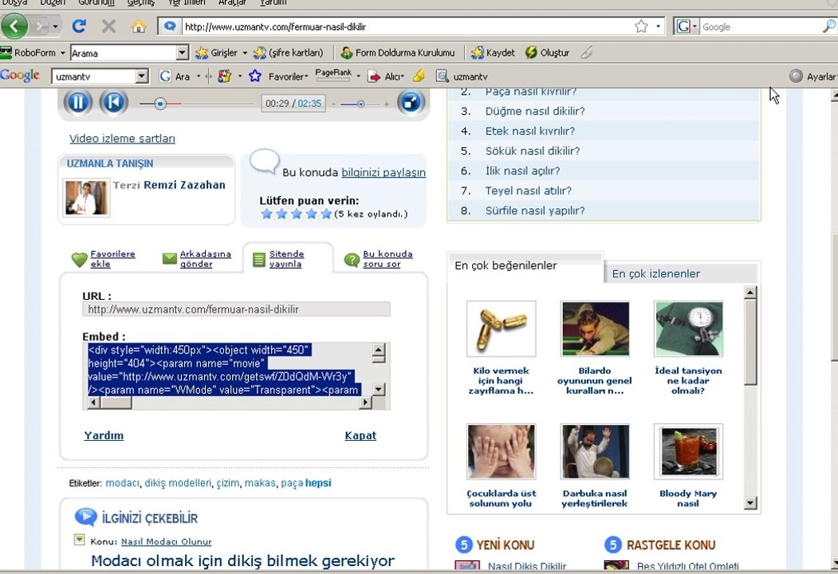Click the browser Stop loading button
The image size is (838, 574).
tap(108, 26)
